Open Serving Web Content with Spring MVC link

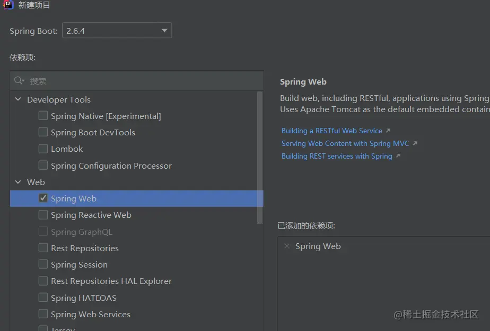point(345,143)
